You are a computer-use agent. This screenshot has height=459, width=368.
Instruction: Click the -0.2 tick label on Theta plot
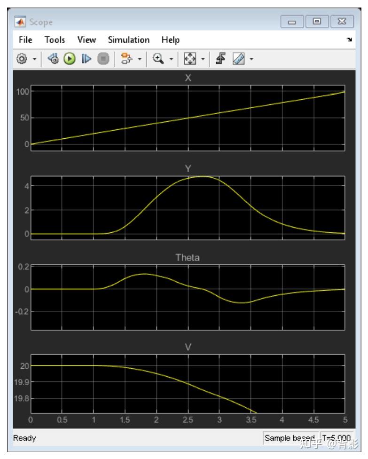click(x=22, y=312)
